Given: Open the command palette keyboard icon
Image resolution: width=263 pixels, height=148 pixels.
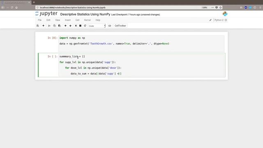Looking at the screenshot, I should (110, 25).
